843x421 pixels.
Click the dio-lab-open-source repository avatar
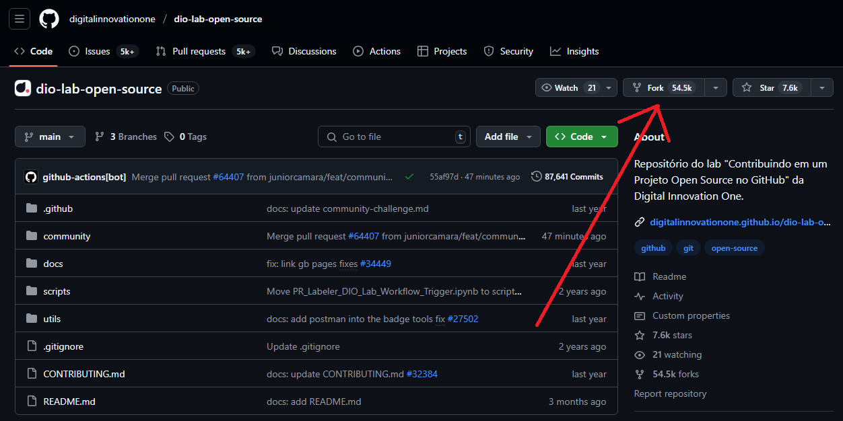[23, 88]
